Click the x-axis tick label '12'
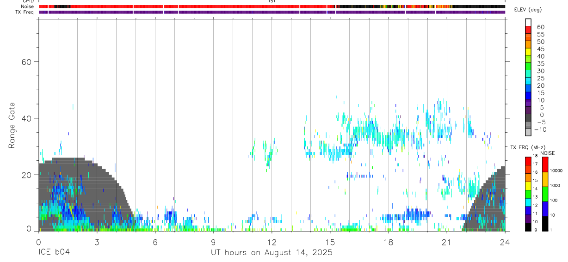Image resolution: width=568 pixels, height=262 pixels. tap(272, 242)
